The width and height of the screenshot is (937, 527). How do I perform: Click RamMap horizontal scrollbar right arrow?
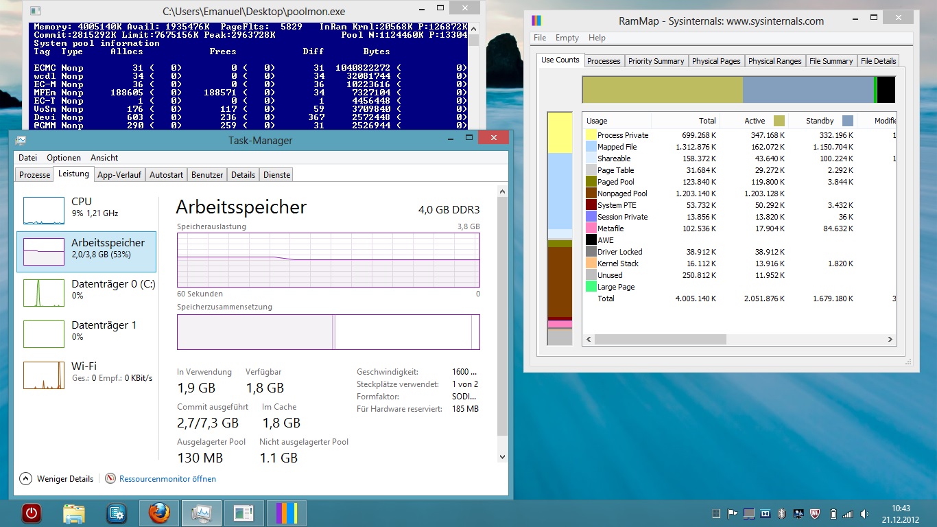890,340
